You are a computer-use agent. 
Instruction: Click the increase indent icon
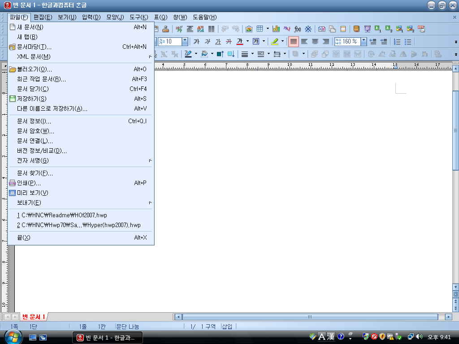click(384, 42)
